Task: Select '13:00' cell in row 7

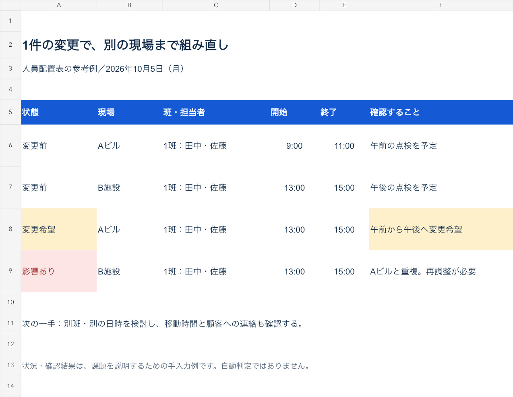Action: coord(294,187)
